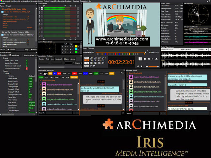The height and width of the screenshot is (158, 211).
Task: Click the Message Board search field
Action: click(x=146, y=113)
